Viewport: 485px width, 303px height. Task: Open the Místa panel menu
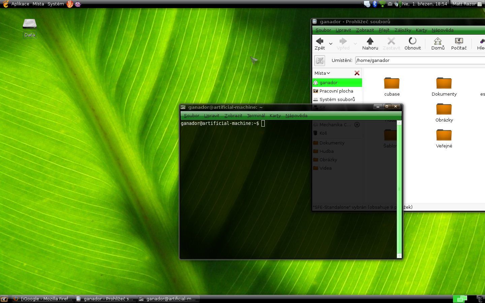click(x=38, y=4)
